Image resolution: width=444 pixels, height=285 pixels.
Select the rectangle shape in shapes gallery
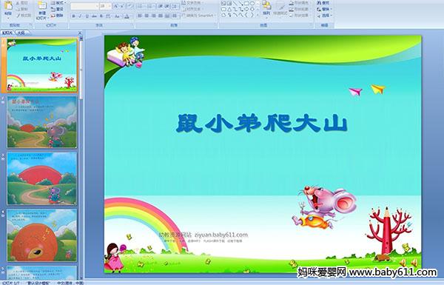247,4
